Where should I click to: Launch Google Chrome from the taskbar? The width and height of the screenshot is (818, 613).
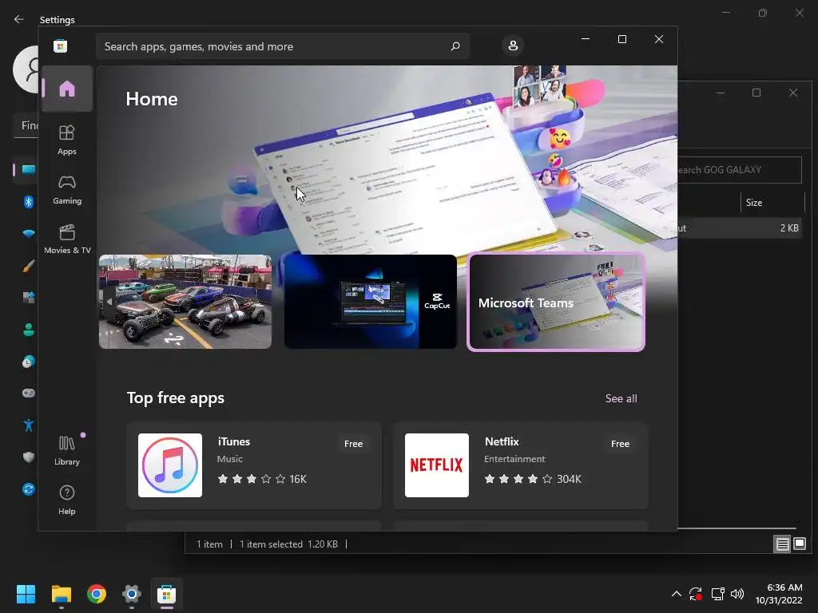click(x=97, y=594)
